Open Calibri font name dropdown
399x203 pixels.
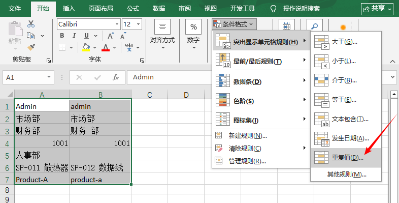point(117,24)
